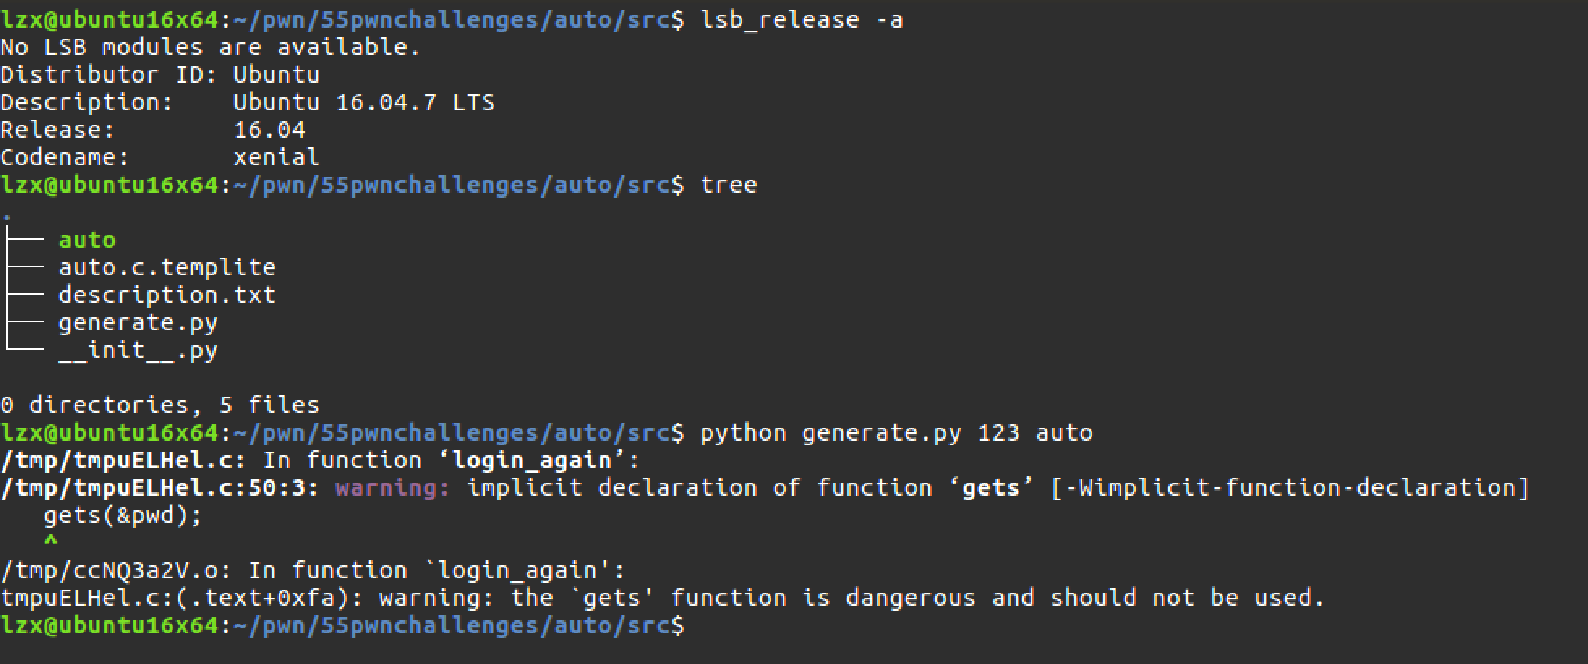Select generate.py entry in the tree listing
Screen dimensions: 1588x664
pyautogui.click(x=138, y=322)
